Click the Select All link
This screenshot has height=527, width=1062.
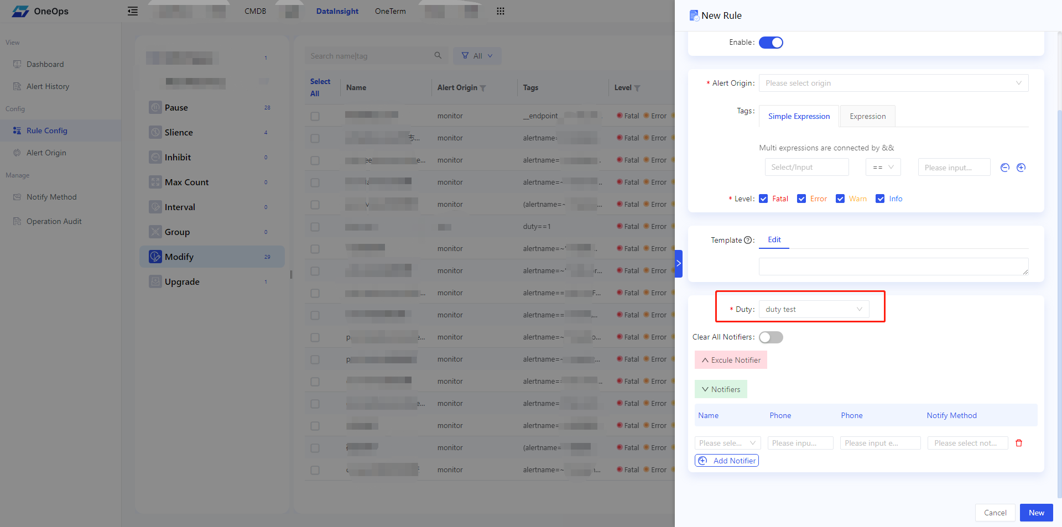coord(320,87)
